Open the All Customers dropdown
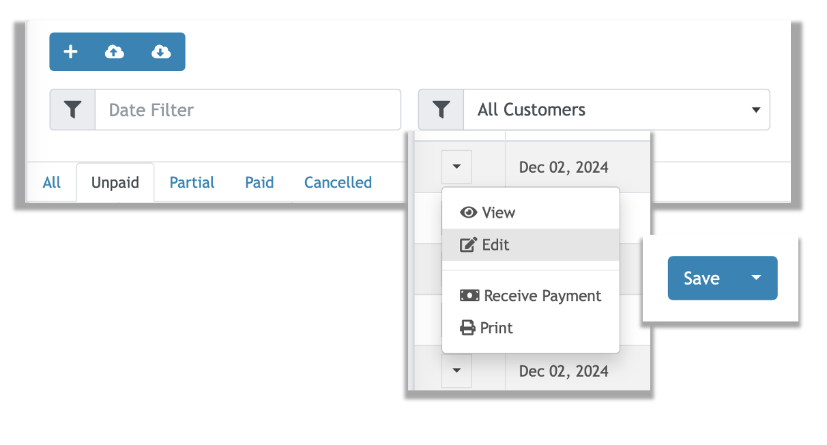 [x=756, y=109]
